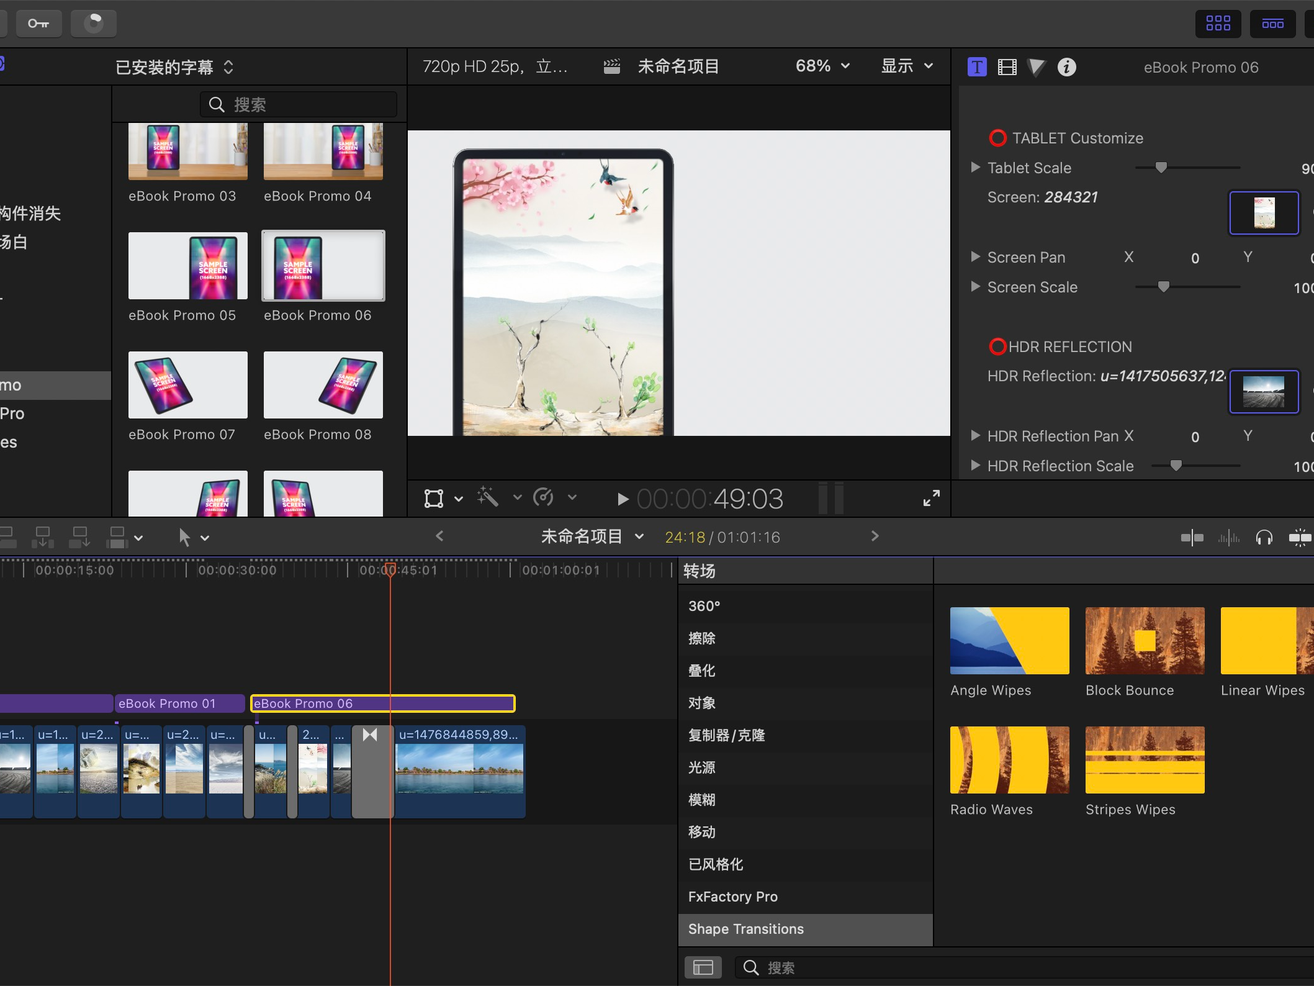Toggle skimming icon in timeline toolbar

[1192, 538]
